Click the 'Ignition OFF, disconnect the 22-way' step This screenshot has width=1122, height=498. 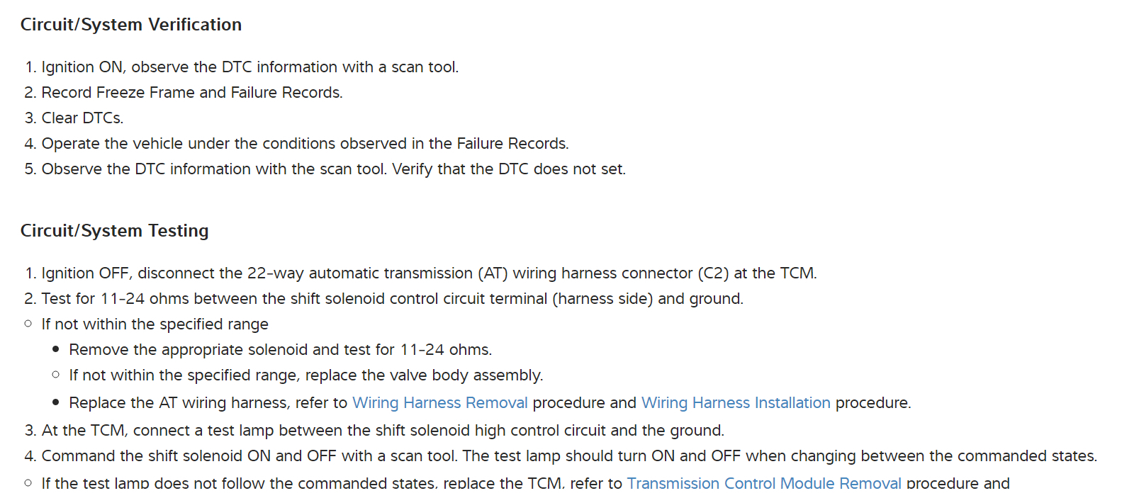point(354,273)
